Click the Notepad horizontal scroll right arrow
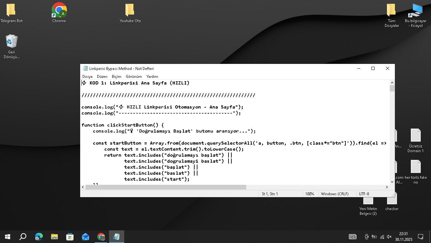The image size is (431, 243). pyautogui.click(x=387, y=187)
